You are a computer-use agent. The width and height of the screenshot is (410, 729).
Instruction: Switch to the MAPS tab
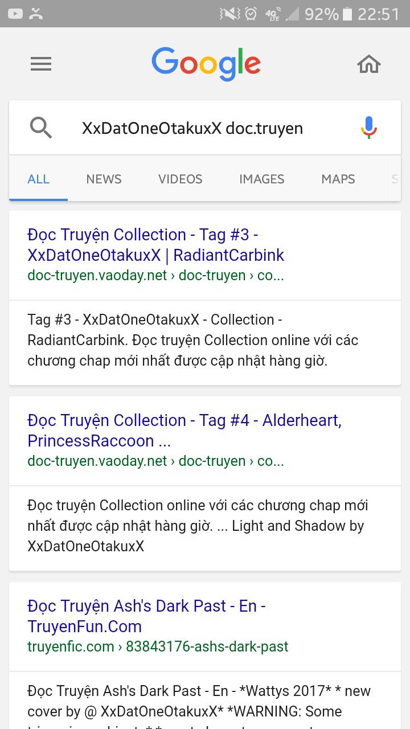(338, 179)
